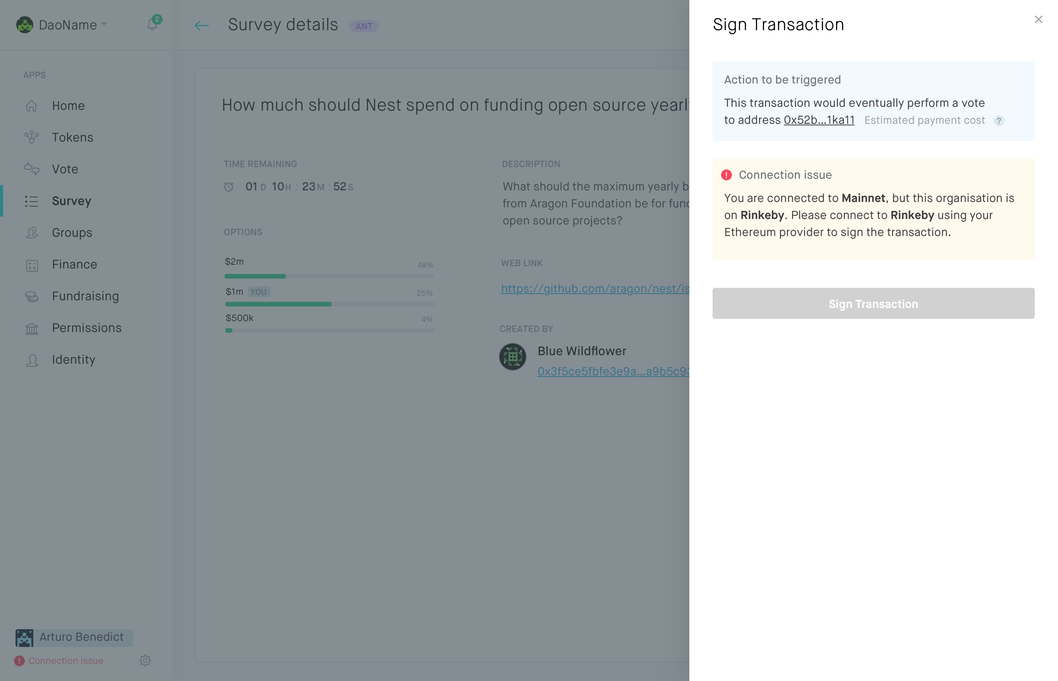The width and height of the screenshot is (1058, 681).
Task: Click the "4%" value on $500k option
Action: click(426, 319)
